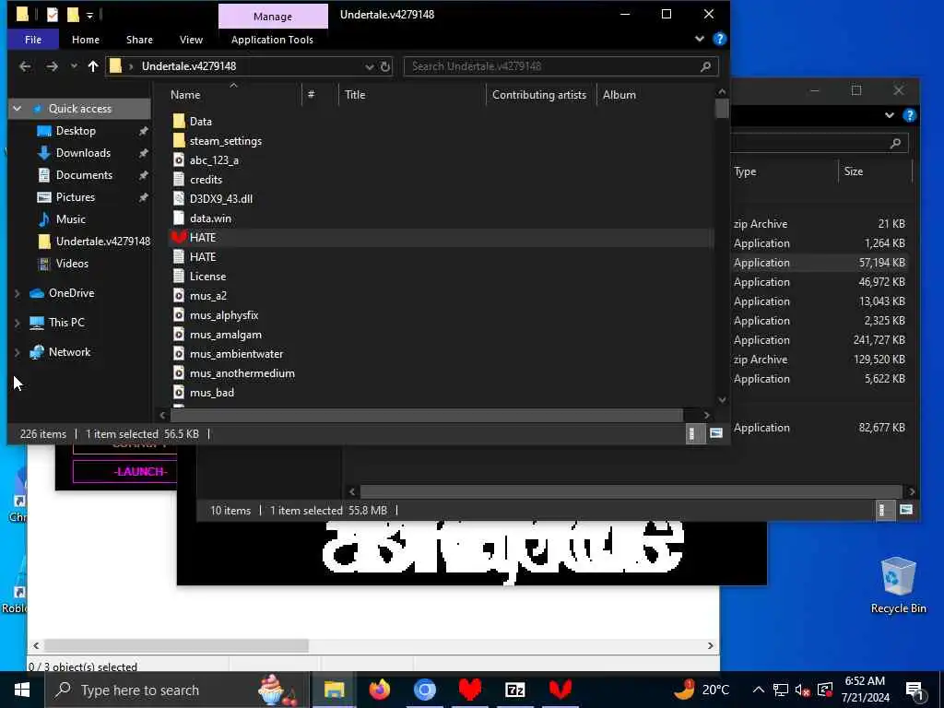The height and width of the screenshot is (708, 944).
Task: Open Downloads in Quick access
Action: click(x=83, y=153)
